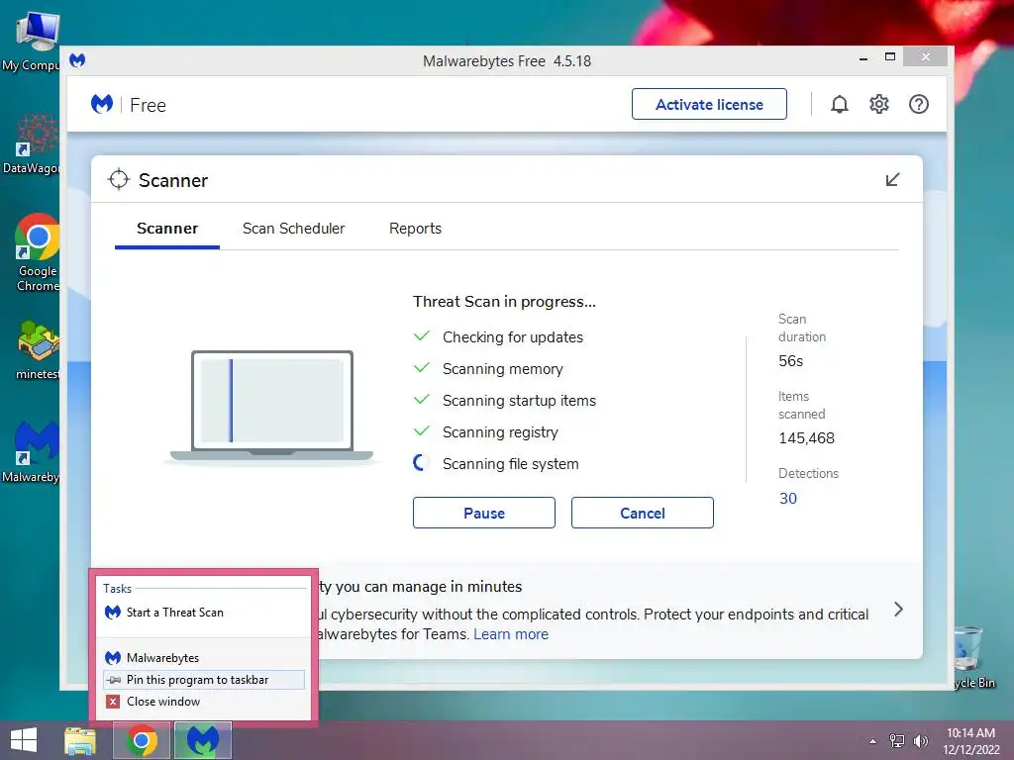Click the scan duration value 56s
The height and width of the screenshot is (760, 1014).
(790, 361)
